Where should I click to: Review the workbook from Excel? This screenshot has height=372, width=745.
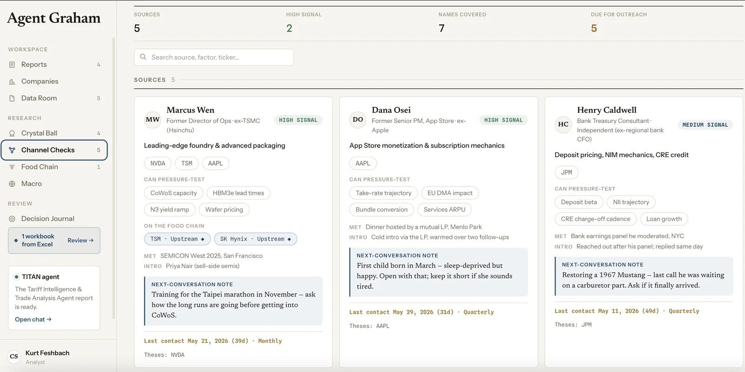pyautogui.click(x=81, y=241)
